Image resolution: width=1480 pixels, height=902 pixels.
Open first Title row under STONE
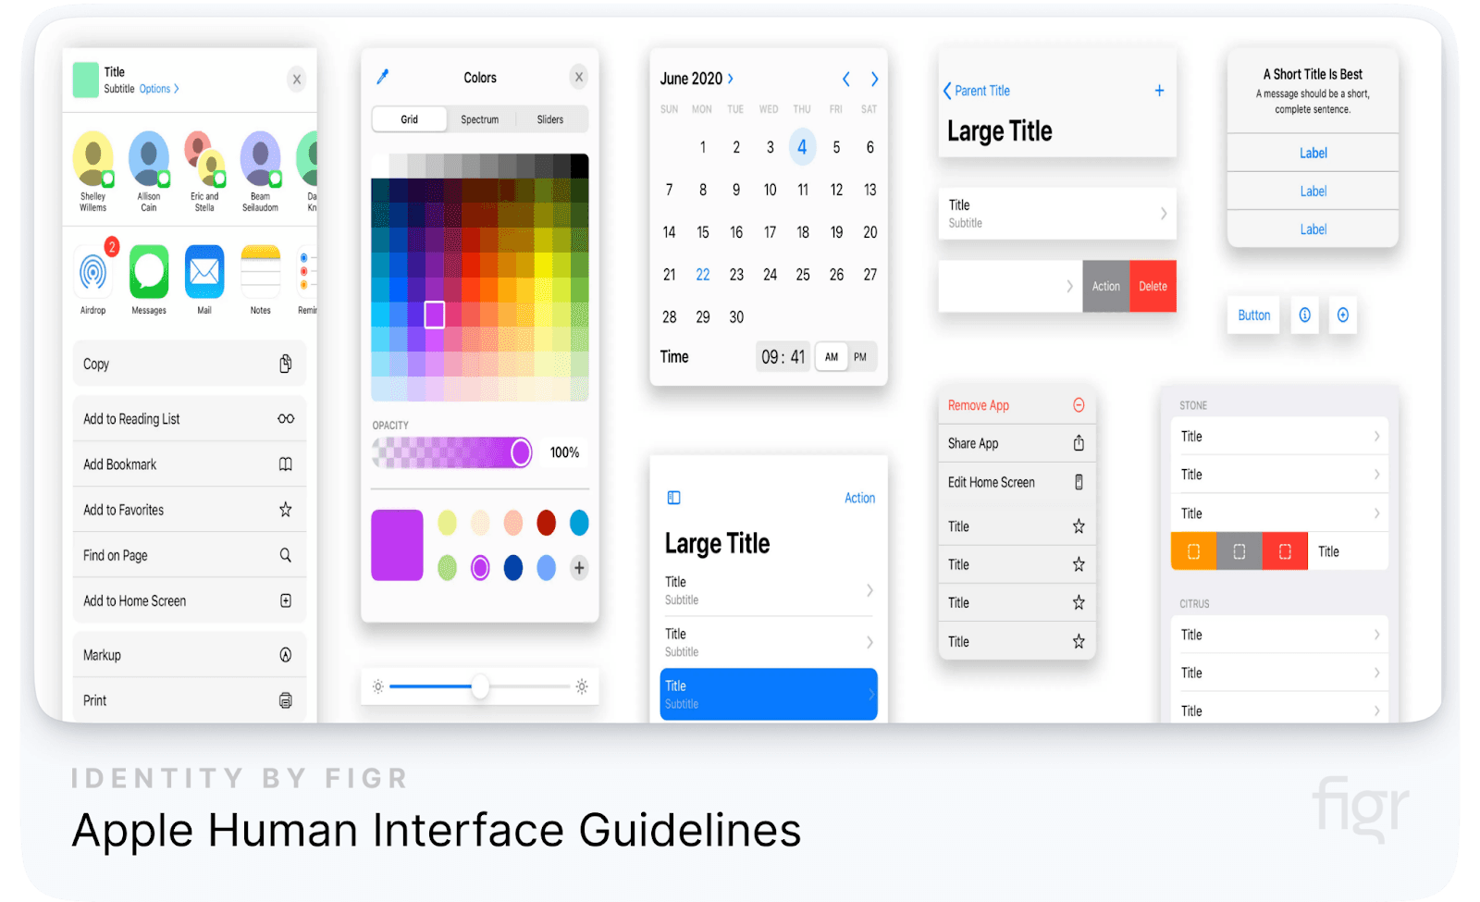1279,437
